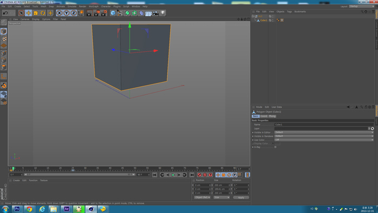
Task: Open Object Manager Tags menu
Action: tap(289, 11)
